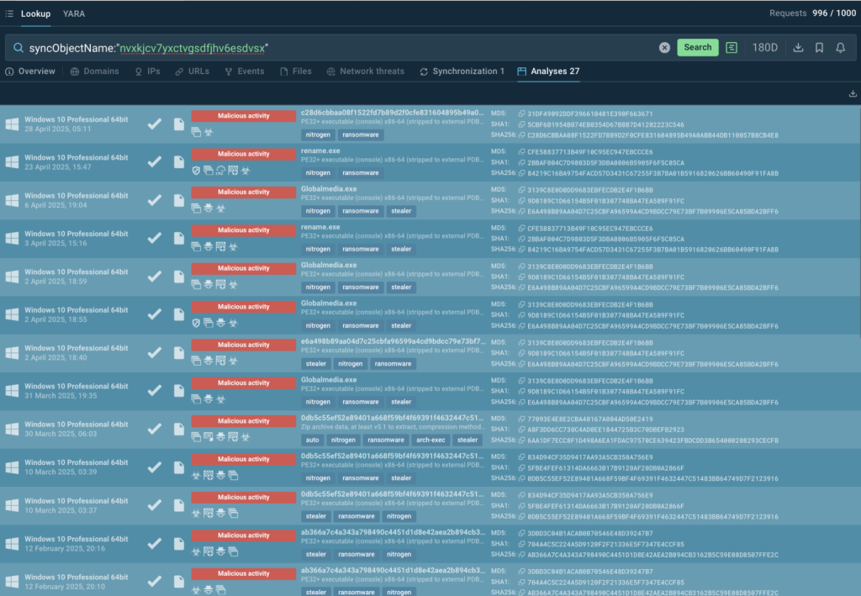Switch to the YARA tab
The image size is (861, 596).
tap(73, 13)
